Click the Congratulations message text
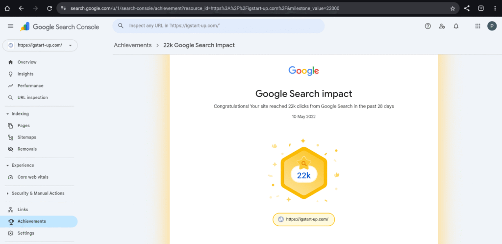The width and height of the screenshot is (502, 244). 303,107
